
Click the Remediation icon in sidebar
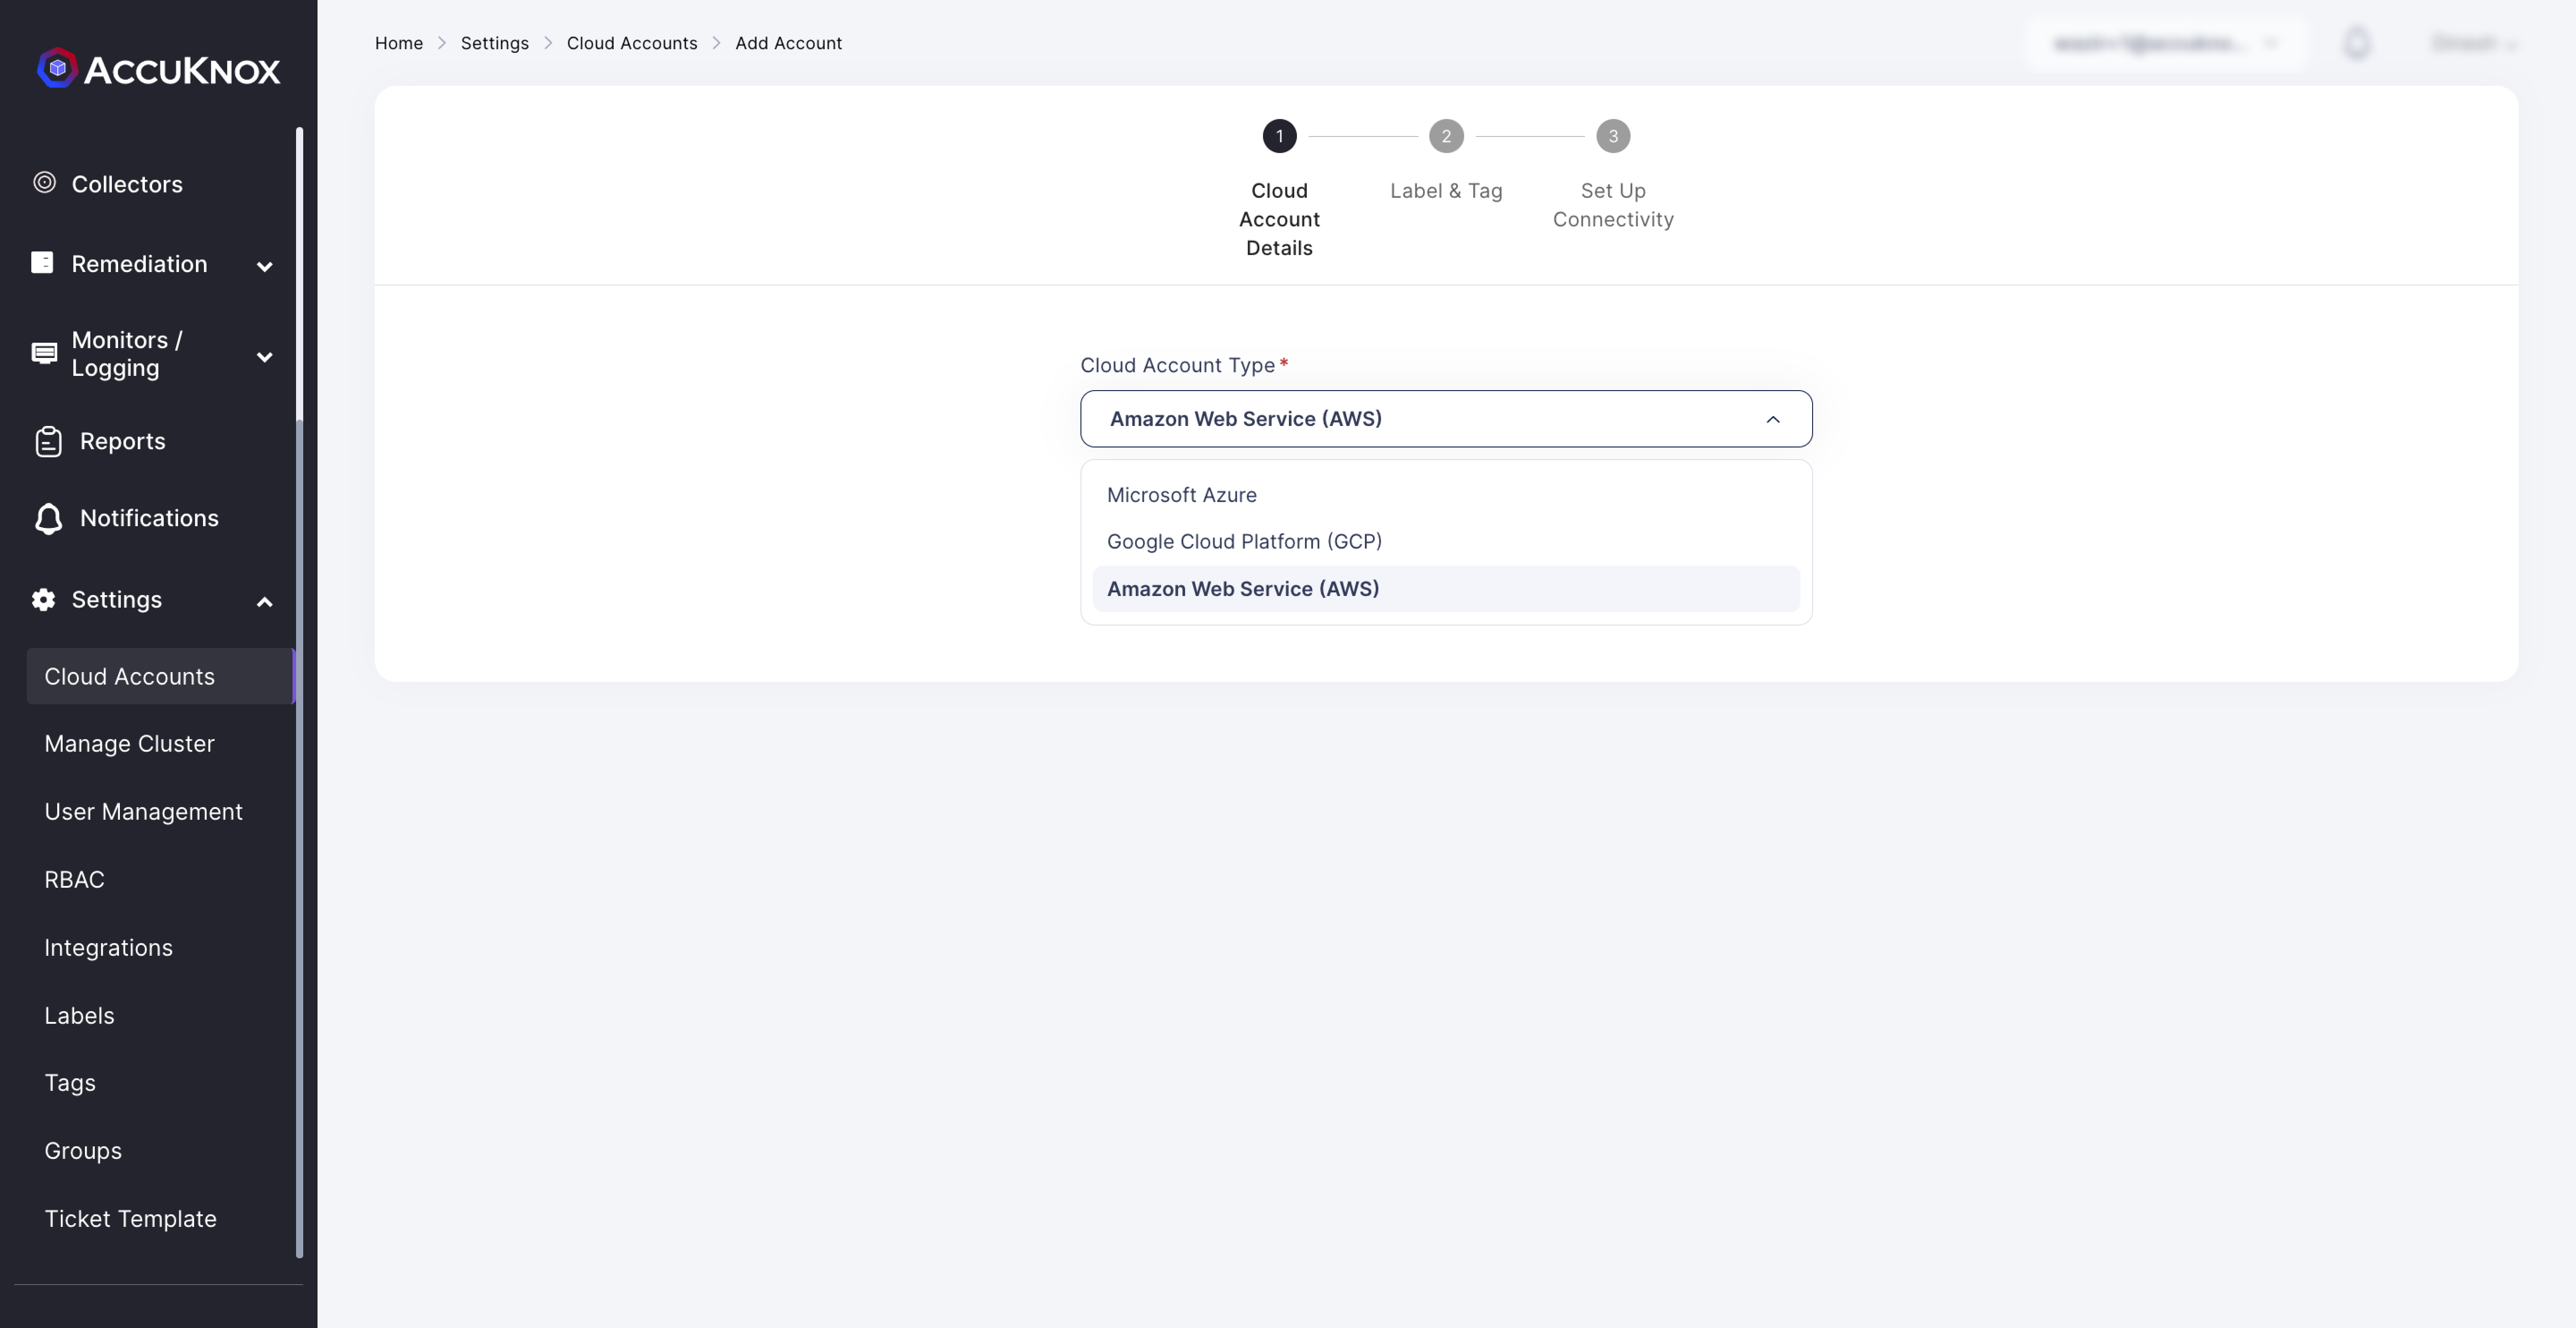pyautogui.click(x=42, y=262)
